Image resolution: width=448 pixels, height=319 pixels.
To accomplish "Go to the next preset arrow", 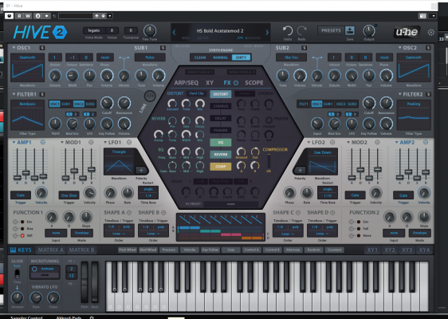I will coord(267,33).
